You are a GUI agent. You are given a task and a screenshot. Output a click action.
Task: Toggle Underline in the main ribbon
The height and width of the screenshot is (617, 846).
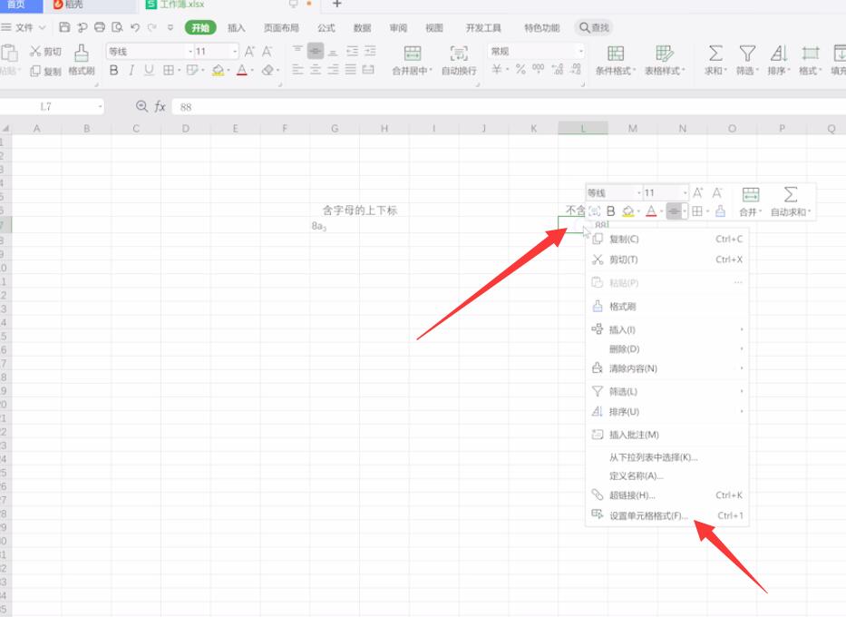pos(149,70)
